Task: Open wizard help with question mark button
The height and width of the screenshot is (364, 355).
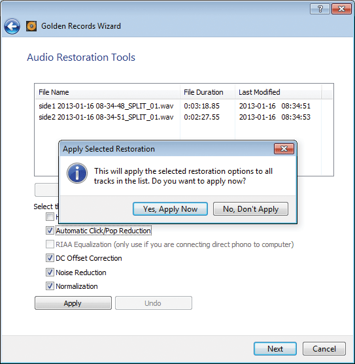Action: 320,8
